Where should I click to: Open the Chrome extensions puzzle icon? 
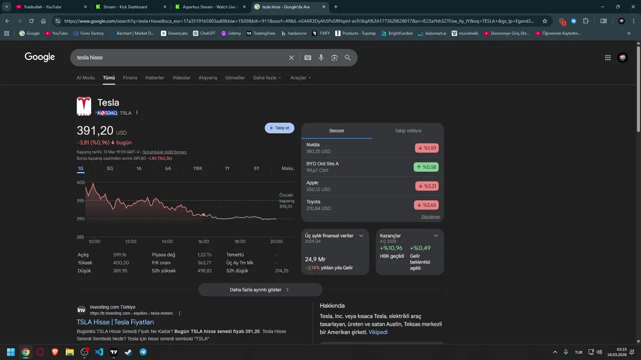586,21
